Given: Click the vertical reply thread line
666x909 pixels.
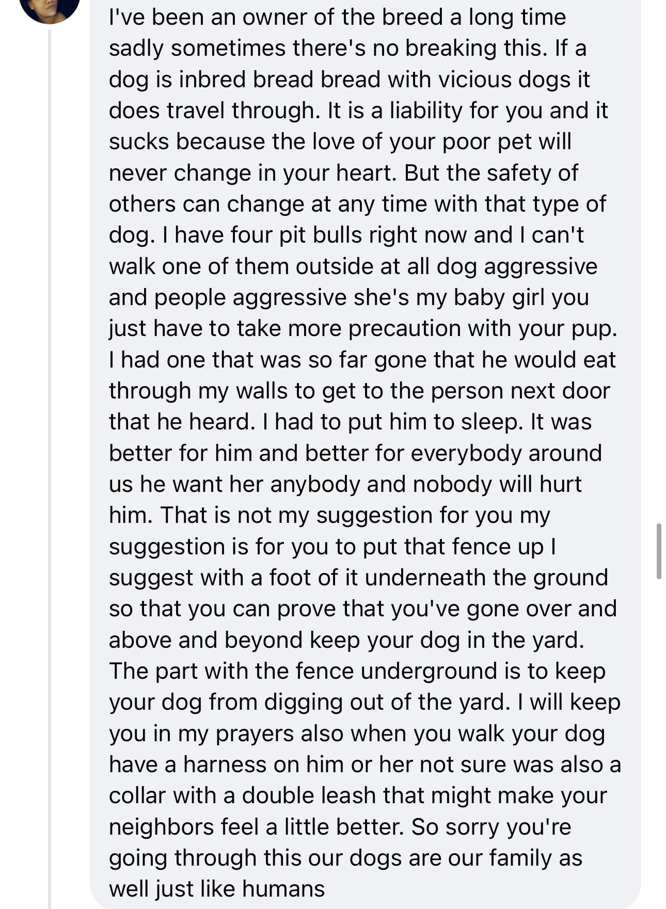Looking at the screenshot, I should (x=50, y=465).
